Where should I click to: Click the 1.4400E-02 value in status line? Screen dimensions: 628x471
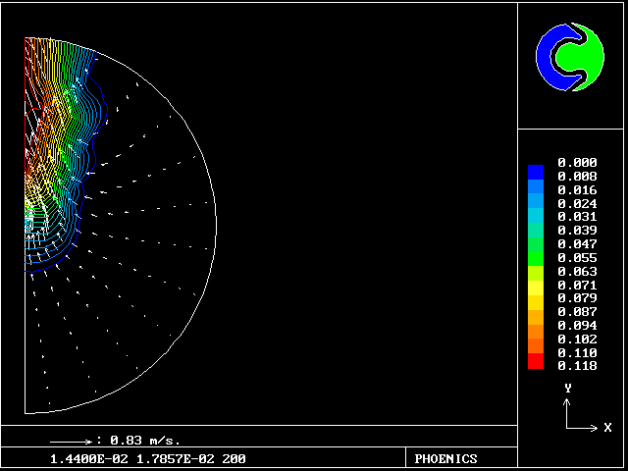83,459
